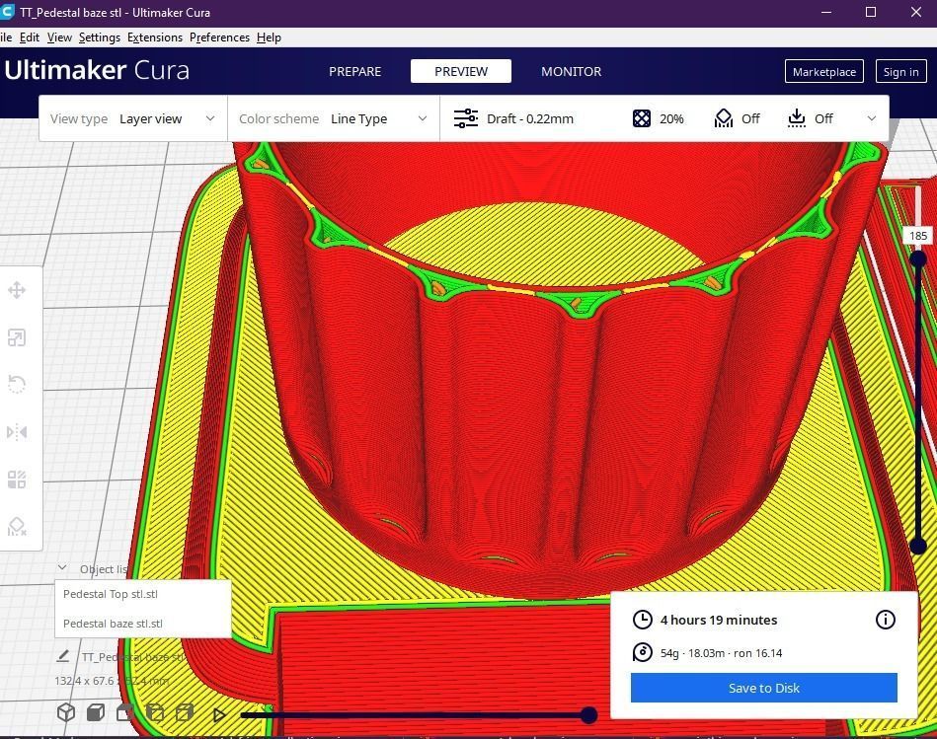Click the filament spool material icon
937x739 pixels.
tap(643, 652)
